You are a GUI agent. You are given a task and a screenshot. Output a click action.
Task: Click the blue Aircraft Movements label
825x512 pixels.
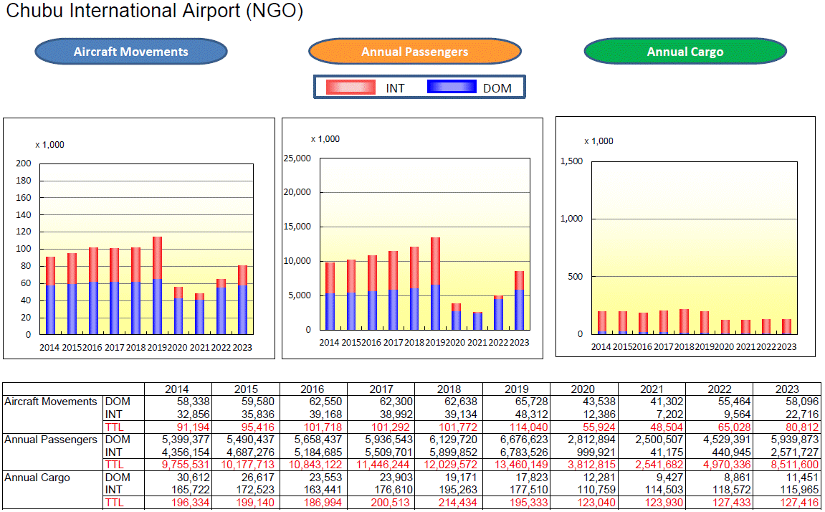[x=131, y=52]
